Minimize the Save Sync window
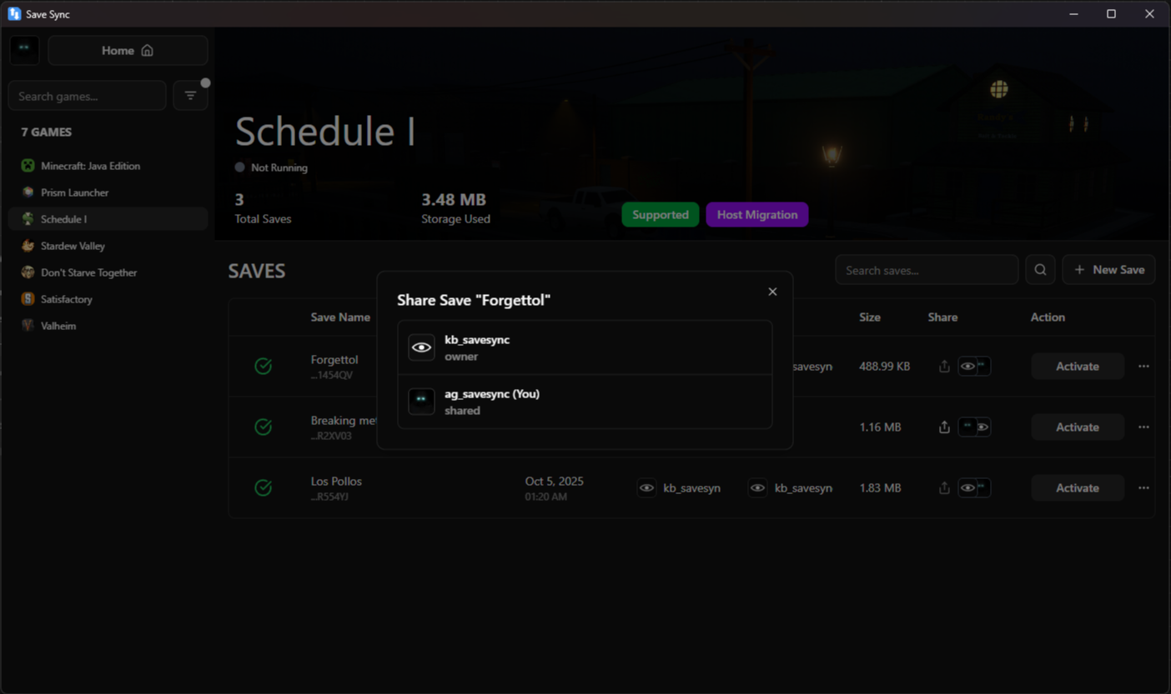Image resolution: width=1171 pixels, height=694 pixels. click(1074, 14)
